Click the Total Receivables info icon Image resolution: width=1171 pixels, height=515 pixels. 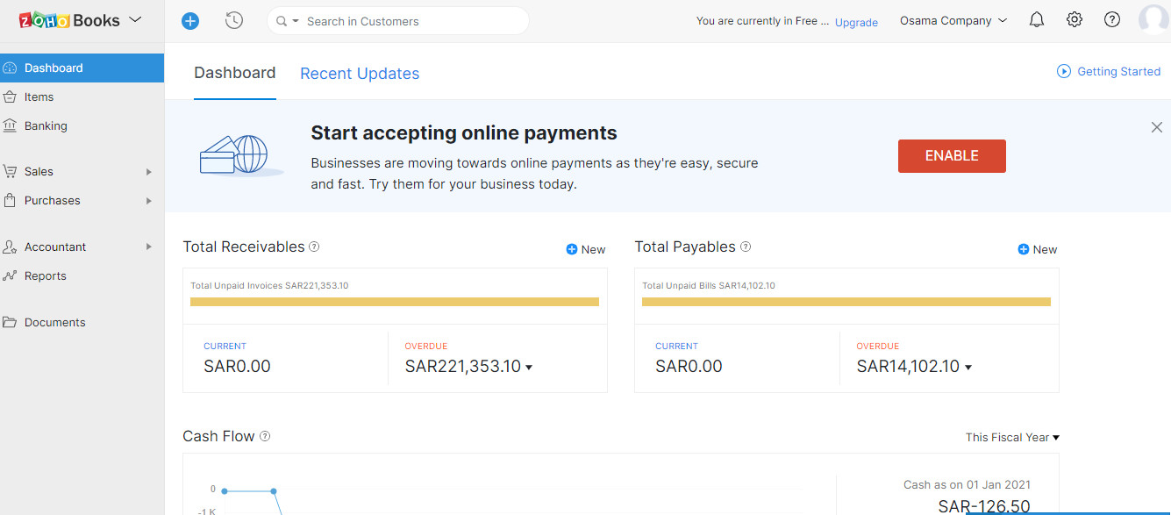click(315, 247)
